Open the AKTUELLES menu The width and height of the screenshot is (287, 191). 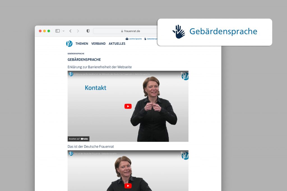pos(117,44)
